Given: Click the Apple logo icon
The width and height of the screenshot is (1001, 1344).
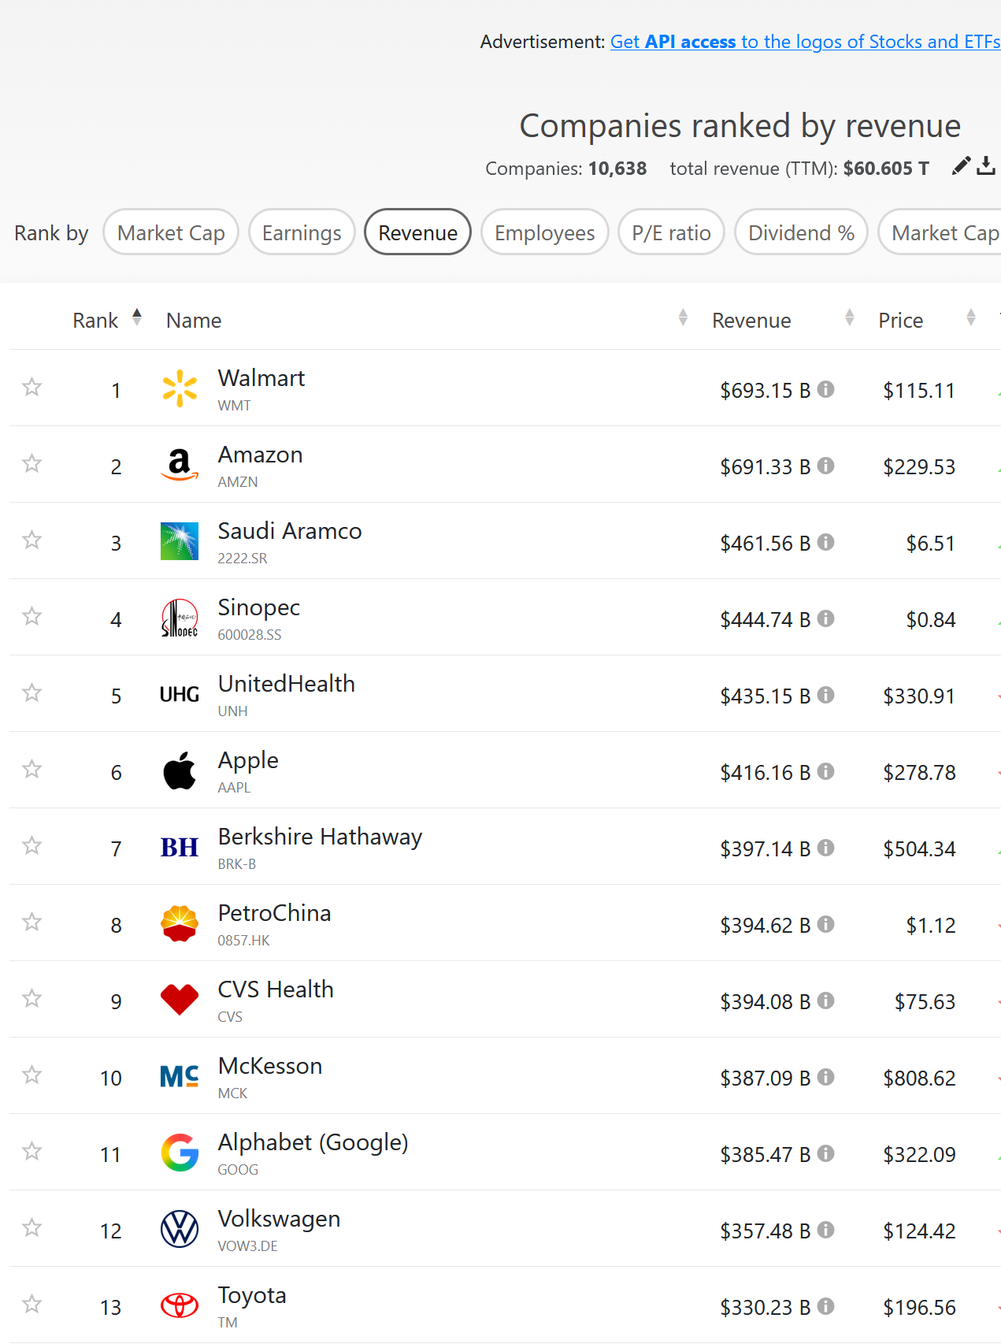Looking at the screenshot, I should pos(180,770).
